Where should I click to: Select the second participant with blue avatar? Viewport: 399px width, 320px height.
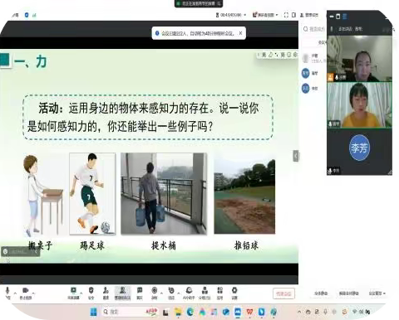pos(313,73)
